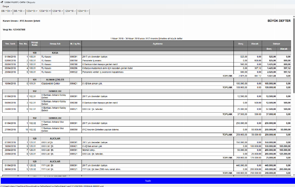Close the last 1234 tab on the right

coord(88,11)
